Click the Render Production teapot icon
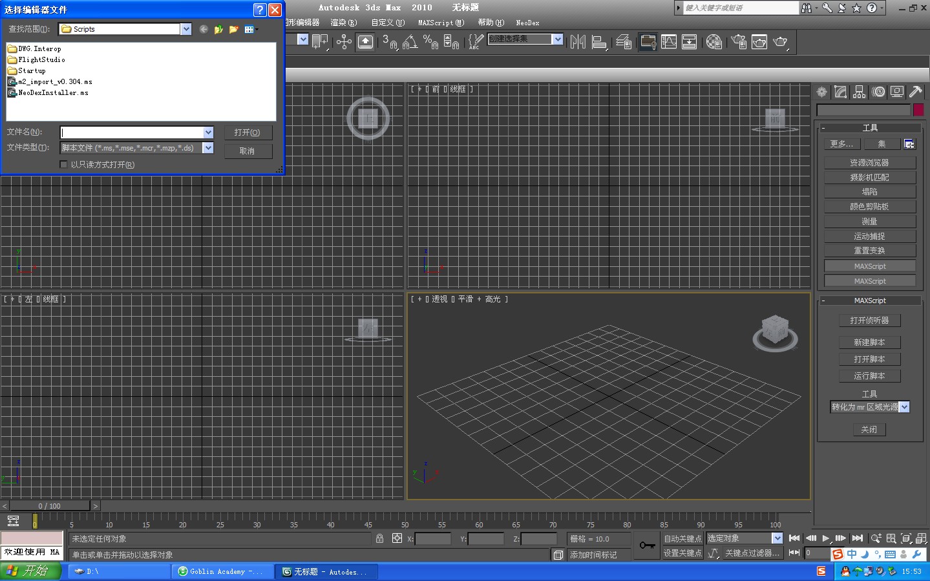 click(781, 42)
